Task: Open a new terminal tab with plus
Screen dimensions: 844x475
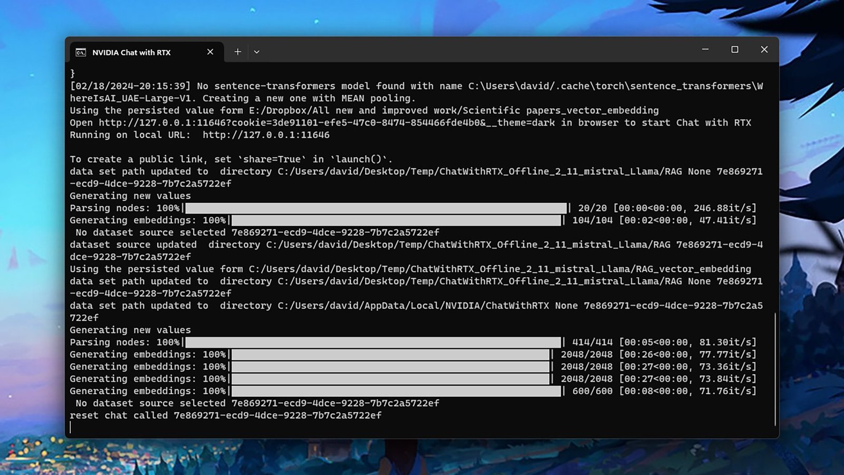Action: (237, 52)
